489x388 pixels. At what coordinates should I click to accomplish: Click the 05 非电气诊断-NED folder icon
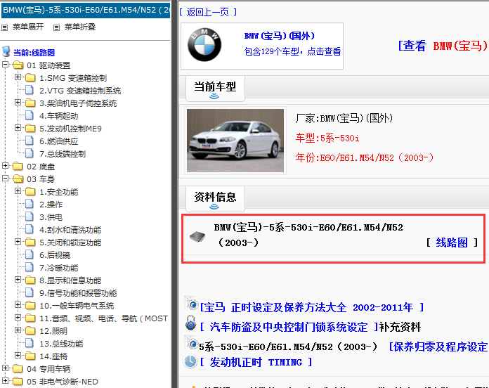pyautogui.click(x=18, y=381)
